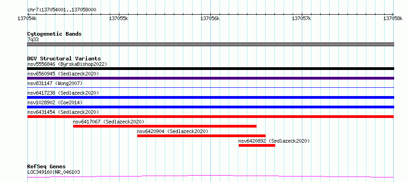Click the 137054k ruler label

[x=27, y=18]
